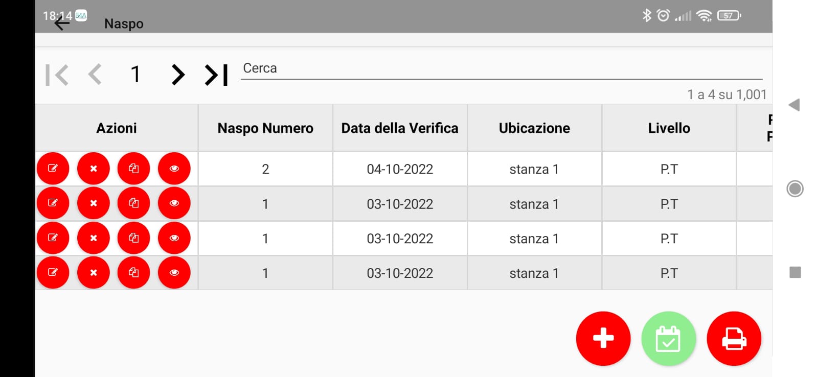Edit the row with Naspo Numero 2

click(53, 169)
